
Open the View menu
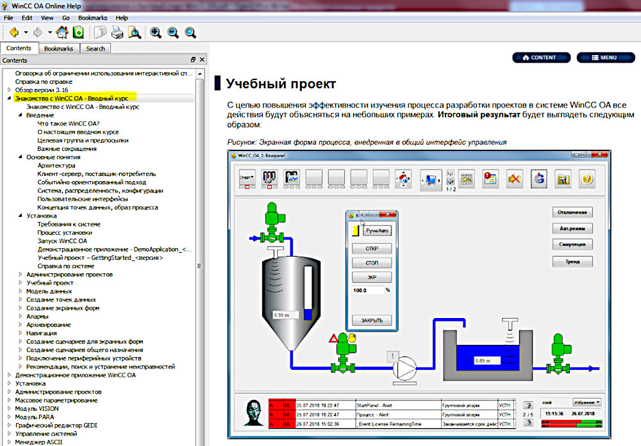click(47, 18)
